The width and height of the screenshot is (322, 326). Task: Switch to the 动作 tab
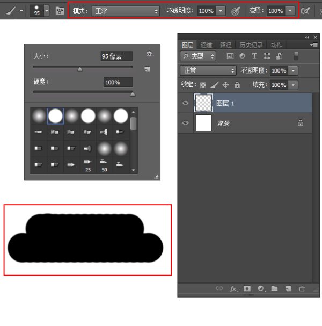276,45
